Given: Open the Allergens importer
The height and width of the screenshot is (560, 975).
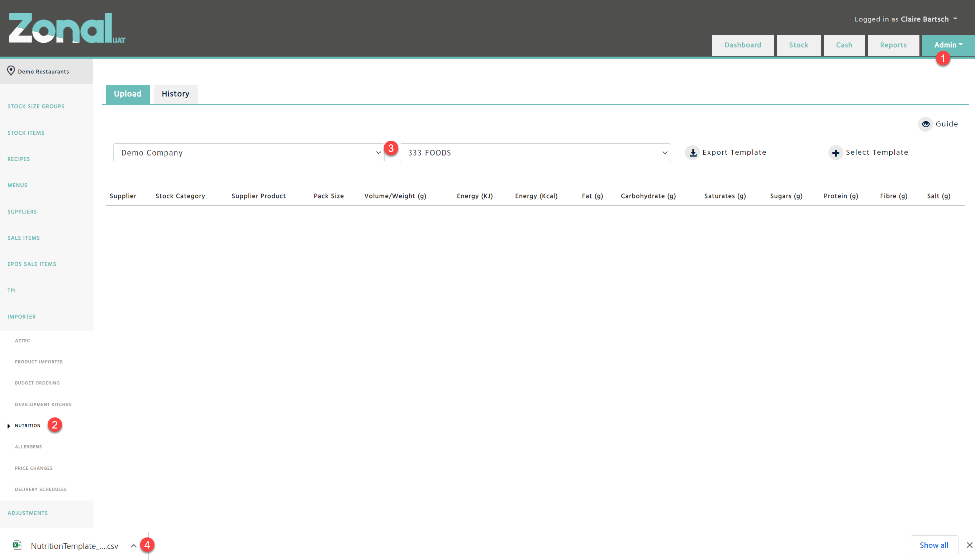Looking at the screenshot, I should (28, 447).
